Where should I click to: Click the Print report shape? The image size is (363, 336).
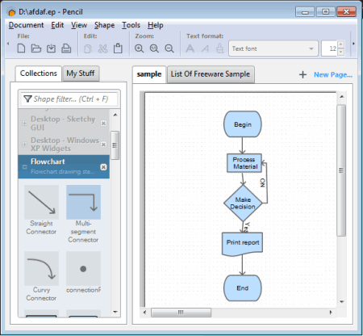(243, 244)
